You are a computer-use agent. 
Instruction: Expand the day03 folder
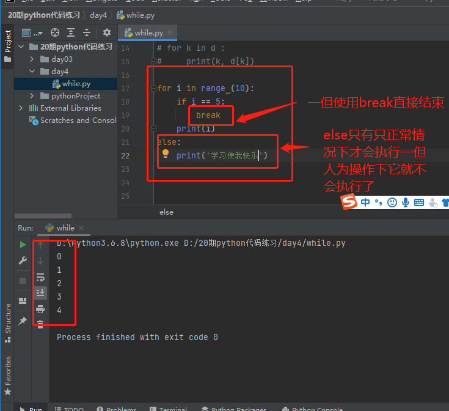click(32, 59)
